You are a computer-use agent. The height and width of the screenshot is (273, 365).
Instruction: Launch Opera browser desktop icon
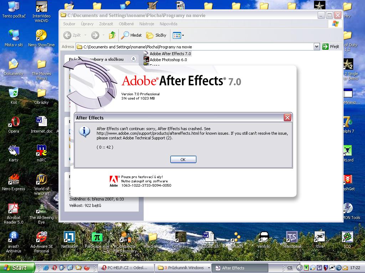14,125
